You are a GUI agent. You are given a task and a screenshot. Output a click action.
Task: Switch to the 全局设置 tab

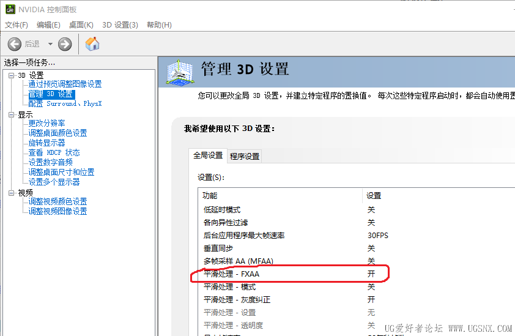point(208,155)
